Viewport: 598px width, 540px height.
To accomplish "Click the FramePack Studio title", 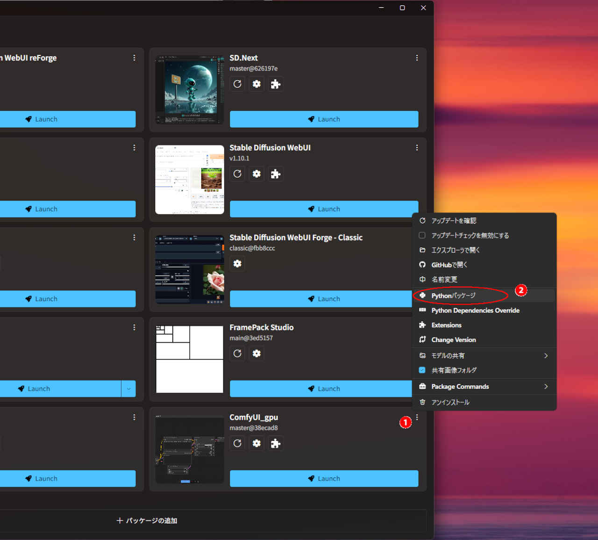I will pos(262,327).
